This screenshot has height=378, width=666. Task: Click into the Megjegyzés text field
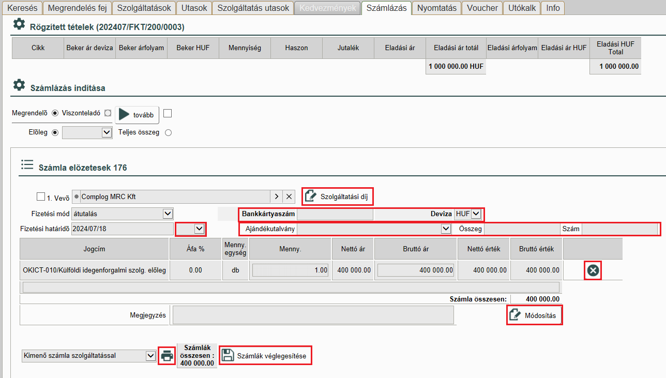pos(313,315)
